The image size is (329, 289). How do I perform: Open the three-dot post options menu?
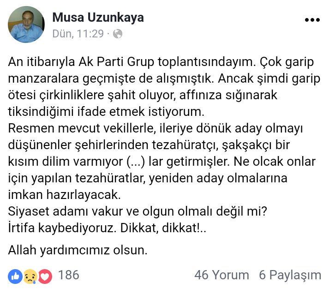click(312, 20)
